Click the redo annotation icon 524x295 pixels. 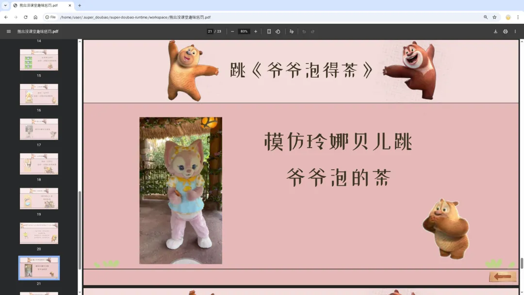coord(313,32)
